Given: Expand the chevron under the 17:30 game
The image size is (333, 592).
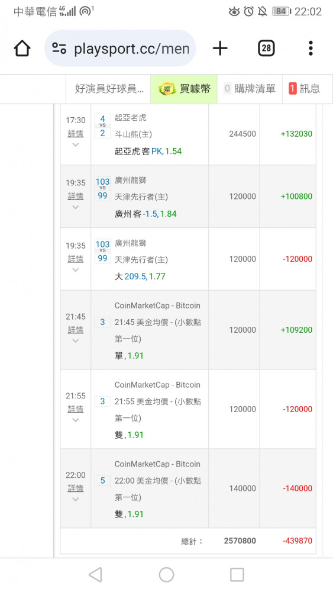Looking at the screenshot, I should click(76, 144).
